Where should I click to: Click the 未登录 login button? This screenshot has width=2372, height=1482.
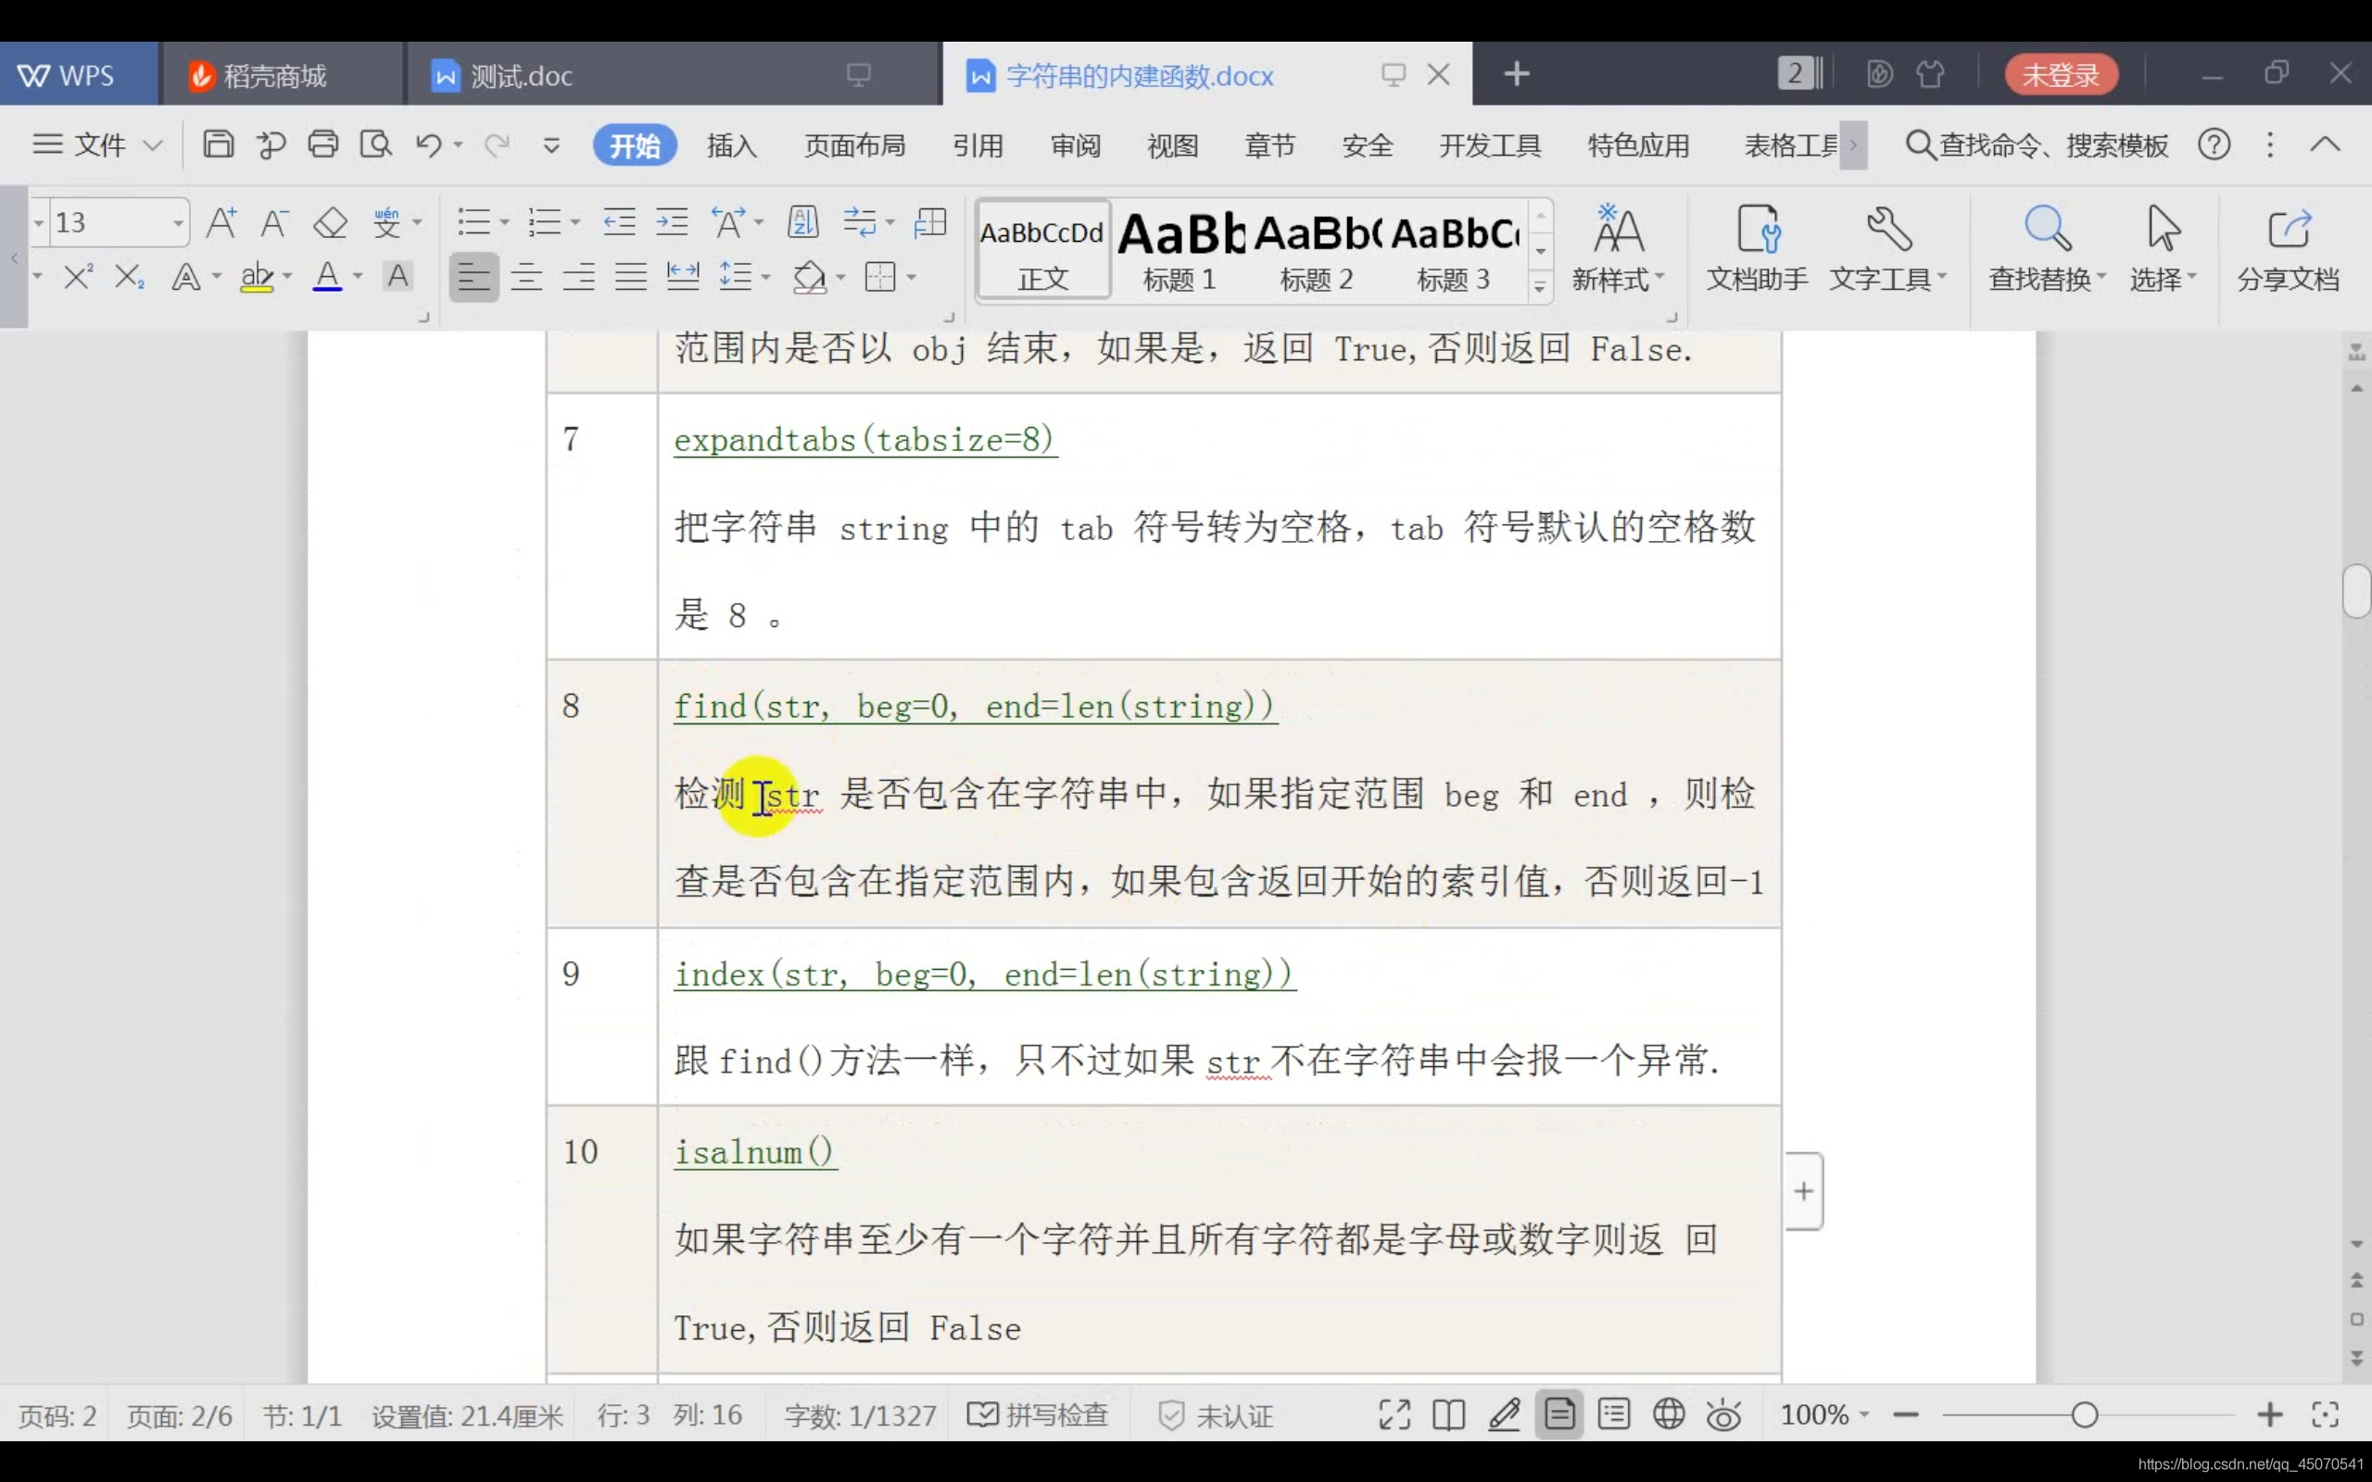[2061, 74]
